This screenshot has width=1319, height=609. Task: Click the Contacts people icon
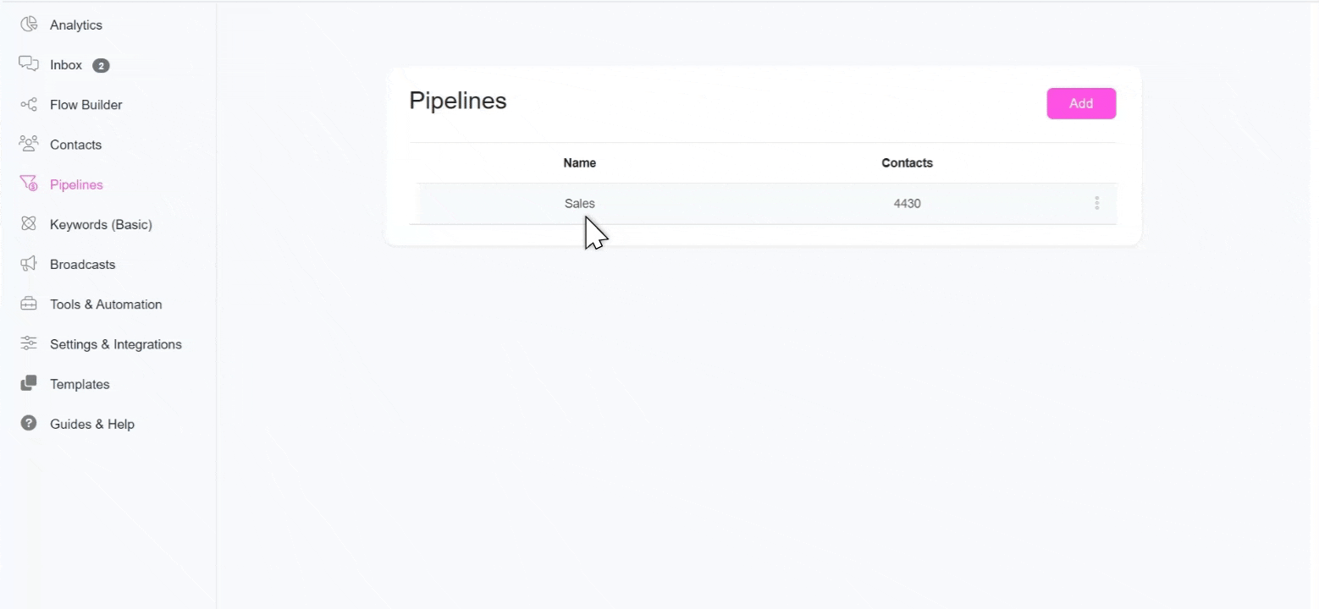tap(29, 144)
